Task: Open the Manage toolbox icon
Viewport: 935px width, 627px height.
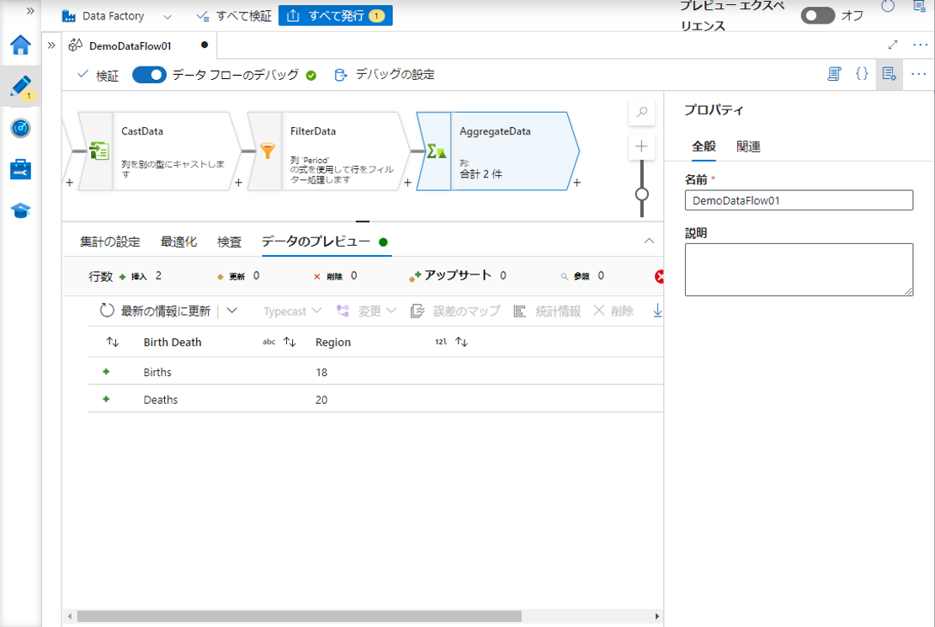Action: coord(20,169)
